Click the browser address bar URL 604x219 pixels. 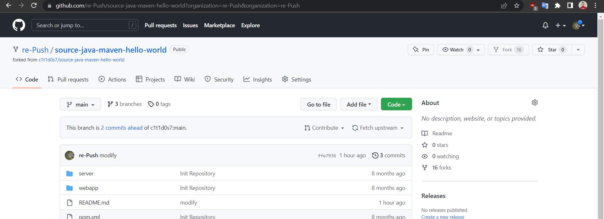coord(178,6)
